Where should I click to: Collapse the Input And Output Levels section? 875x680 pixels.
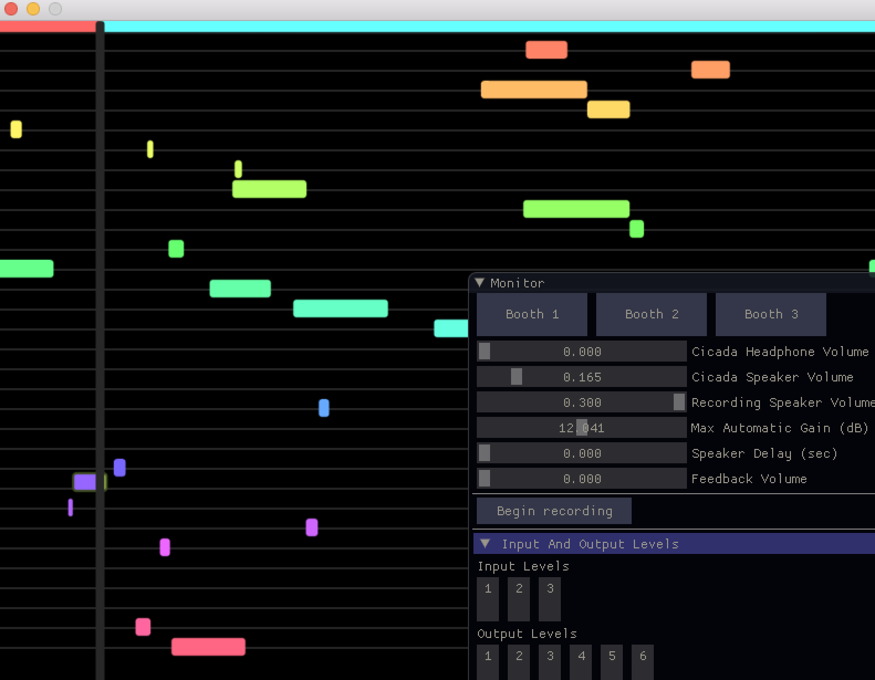point(485,543)
